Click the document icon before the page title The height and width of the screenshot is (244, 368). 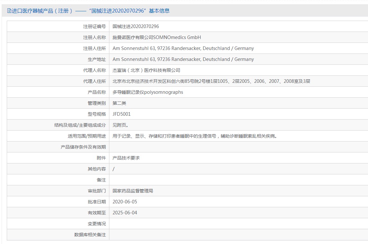(x=9, y=11)
